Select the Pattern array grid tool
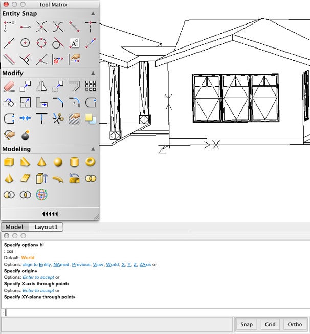 (91, 86)
